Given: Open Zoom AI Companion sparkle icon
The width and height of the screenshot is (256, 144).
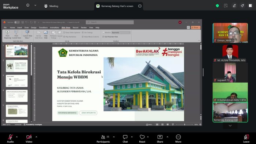Looking at the screenshot, I should pyautogui.click(x=242, y=6).
